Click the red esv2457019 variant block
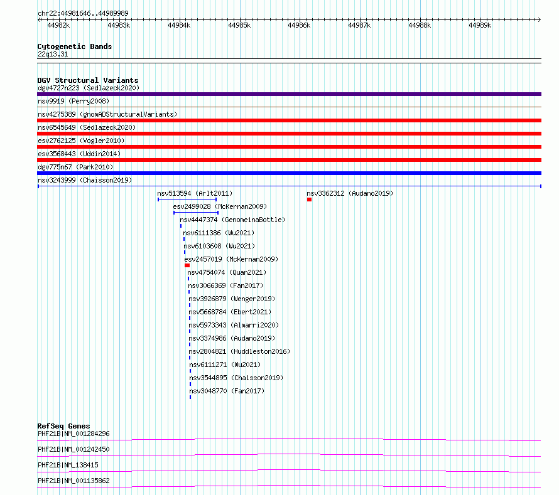Viewport: 559px width, 495px height. coord(187,265)
